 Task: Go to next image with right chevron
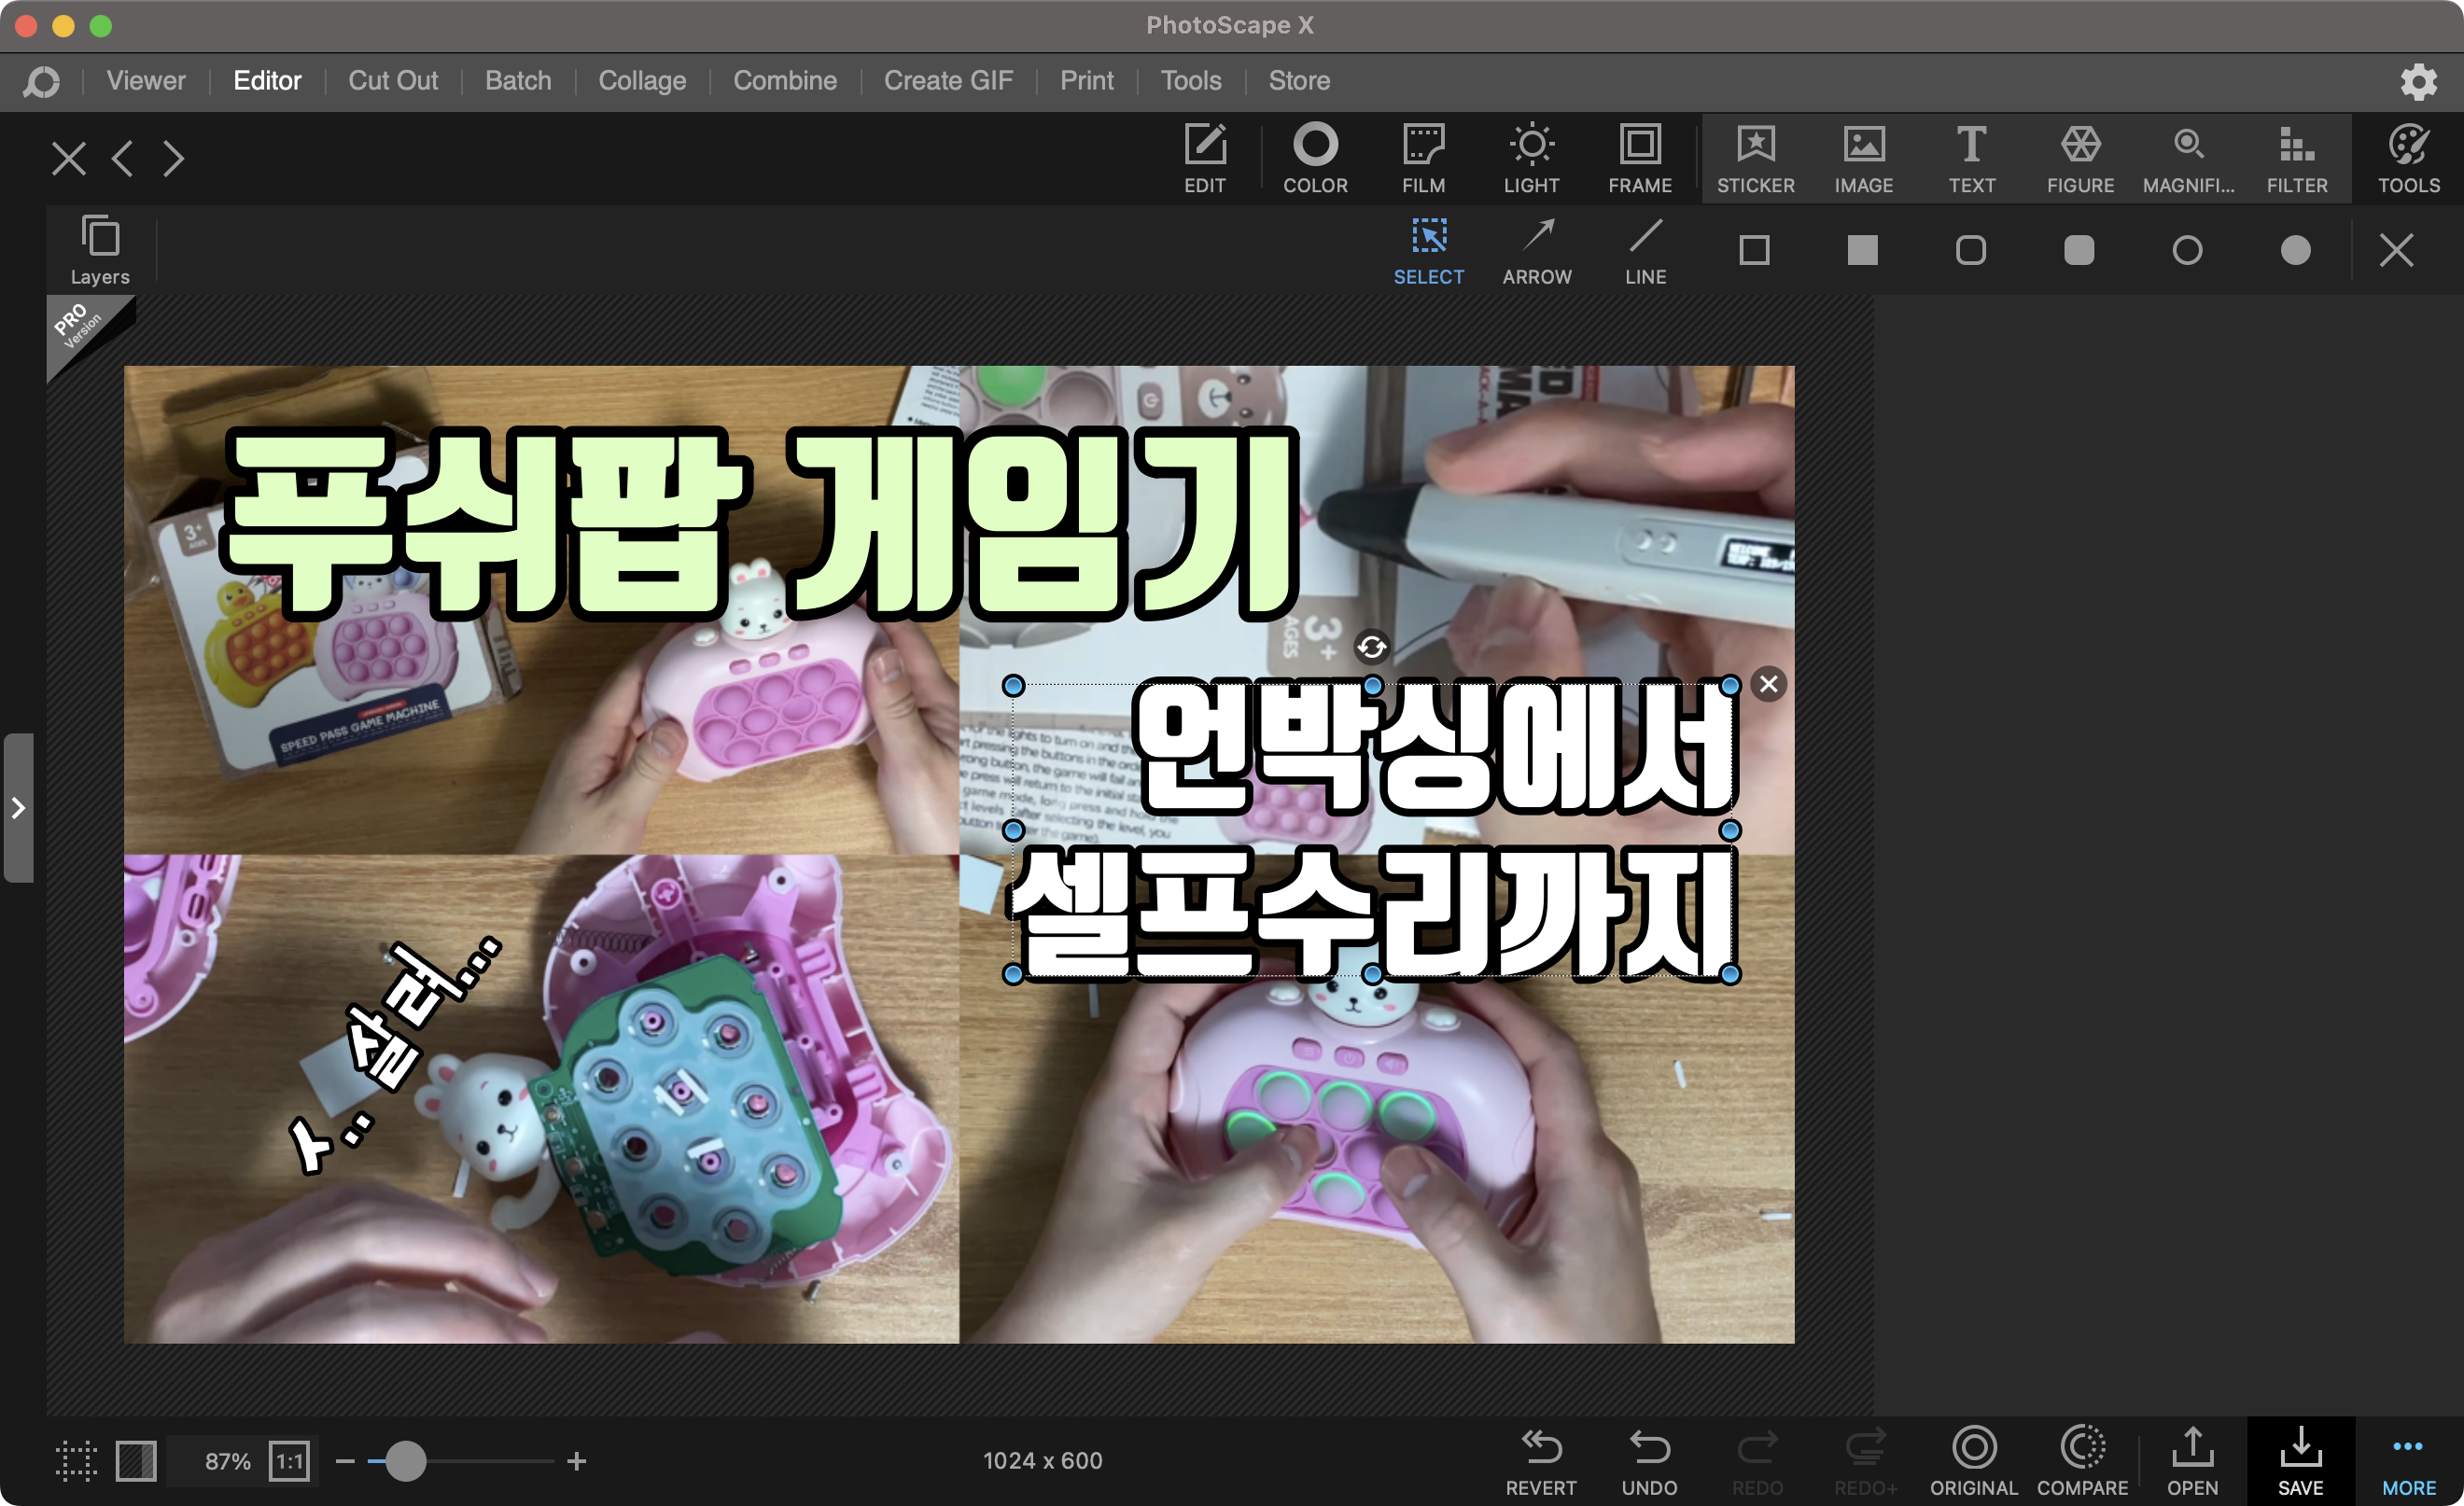(174, 158)
